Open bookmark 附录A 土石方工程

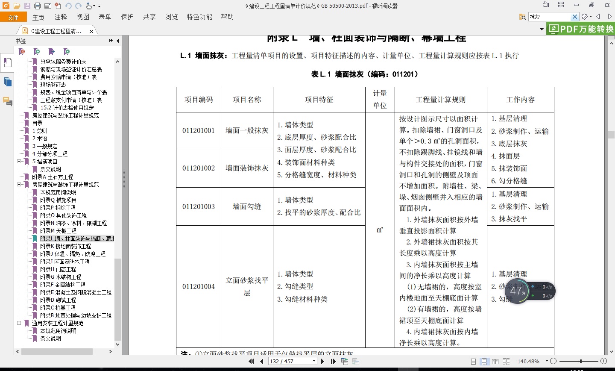[53, 177]
